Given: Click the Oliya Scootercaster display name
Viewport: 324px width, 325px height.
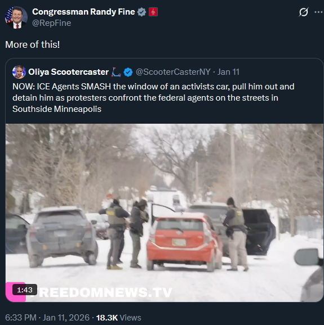Looking at the screenshot, I should [68, 72].
